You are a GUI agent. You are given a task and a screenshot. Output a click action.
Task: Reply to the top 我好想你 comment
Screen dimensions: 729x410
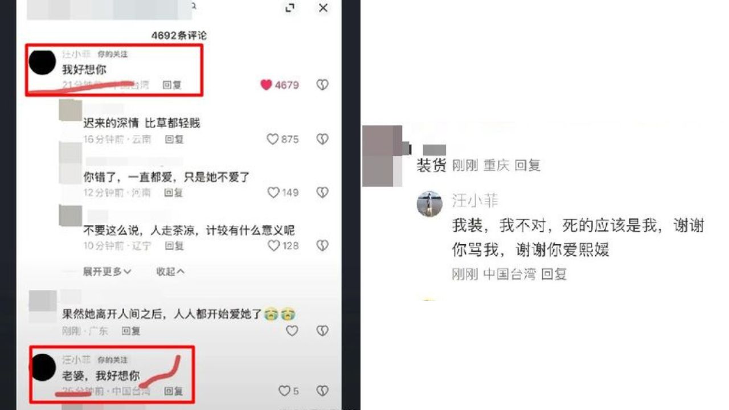[172, 85]
